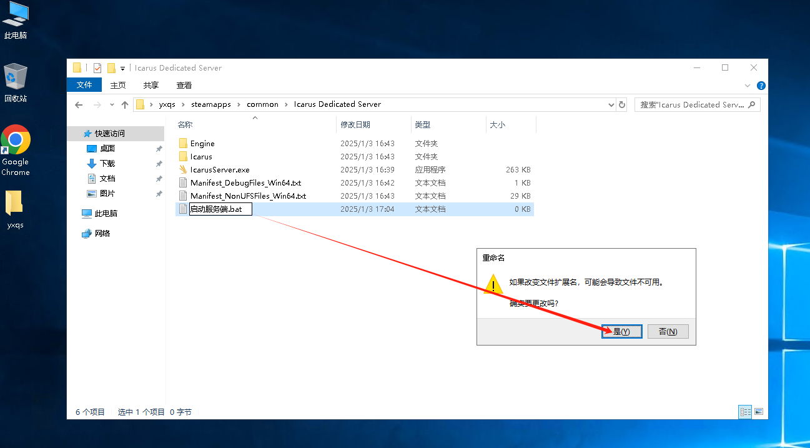The height and width of the screenshot is (448, 810).
Task: Unpin 桌面 using its pin icon
Action: (159, 149)
